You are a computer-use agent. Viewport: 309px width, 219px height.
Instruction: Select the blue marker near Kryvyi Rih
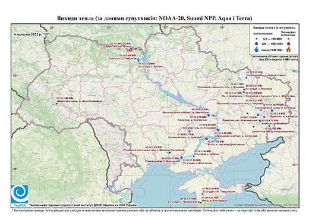[190, 132]
